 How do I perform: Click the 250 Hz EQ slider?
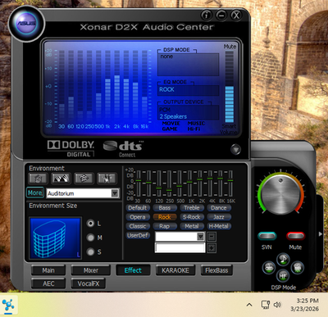click(169, 183)
